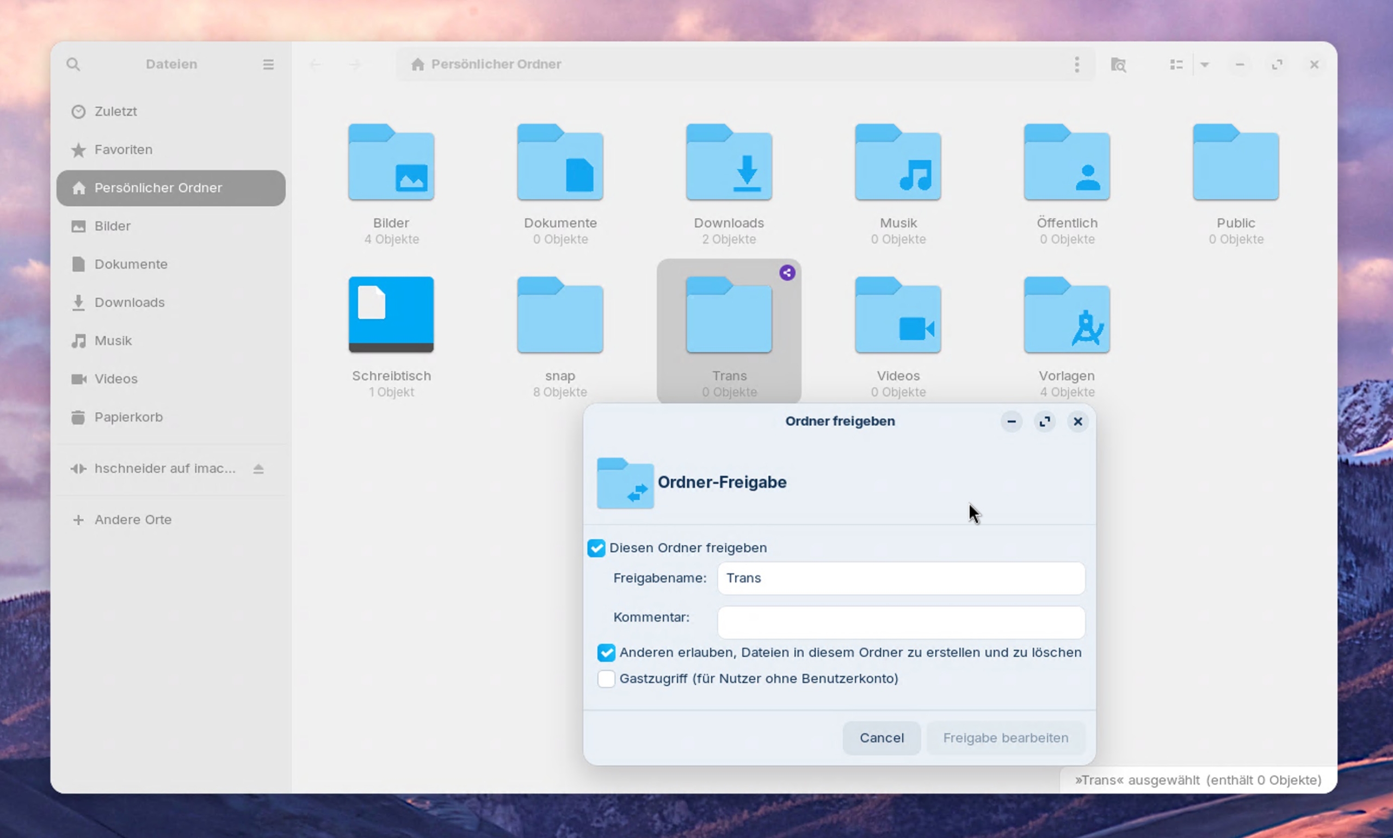Click the share badge on the Trans folder
The height and width of the screenshot is (838, 1393).
coord(787,272)
